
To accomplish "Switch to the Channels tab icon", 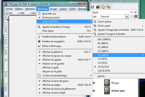I will [x=98, y=7].
